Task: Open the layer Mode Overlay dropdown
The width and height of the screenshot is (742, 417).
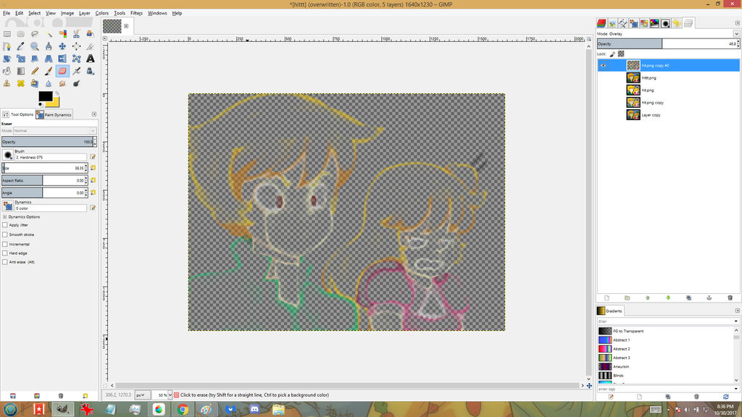Action: (667, 33)
